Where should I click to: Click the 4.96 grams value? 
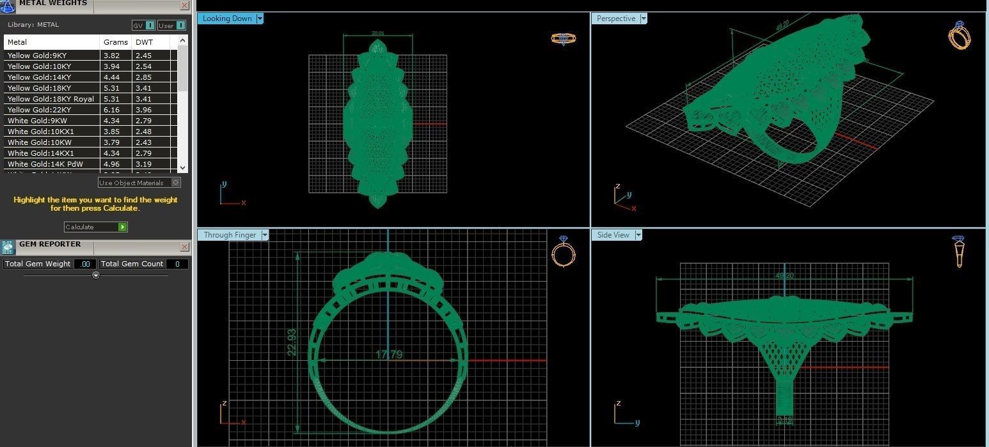tap(111, 164)
